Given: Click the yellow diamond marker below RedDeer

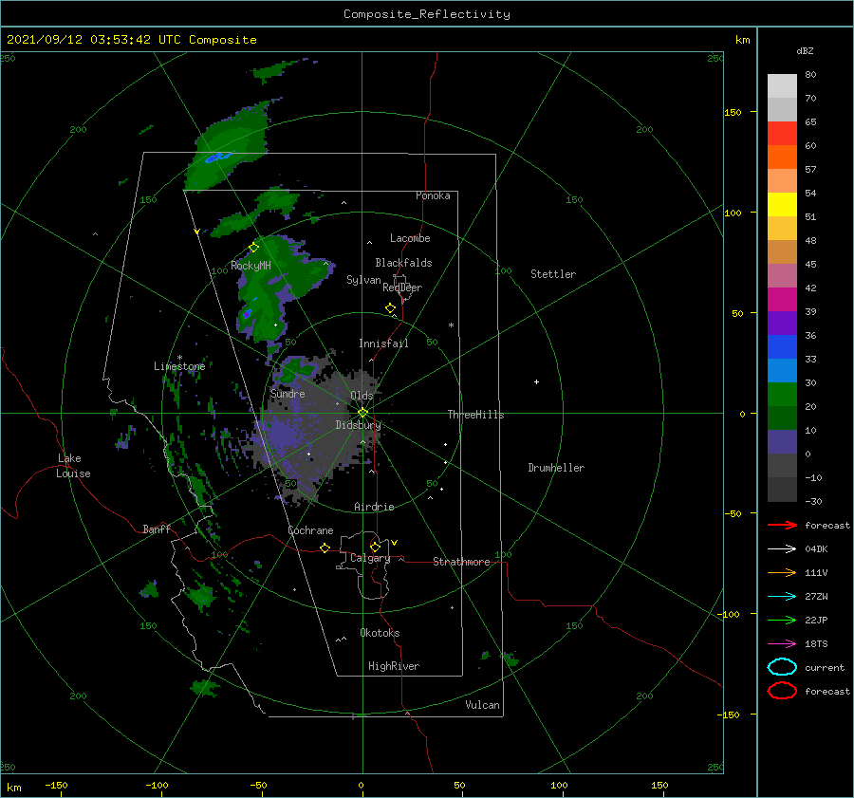Looking at the screenshot, I should (x=390, y=308).
